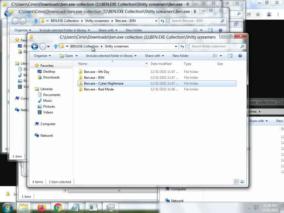Expand address dropdown in B3N window

point(156,21)
